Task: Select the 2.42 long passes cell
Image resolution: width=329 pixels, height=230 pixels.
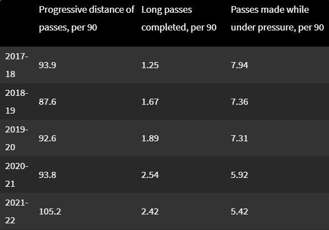Action: 150,211
